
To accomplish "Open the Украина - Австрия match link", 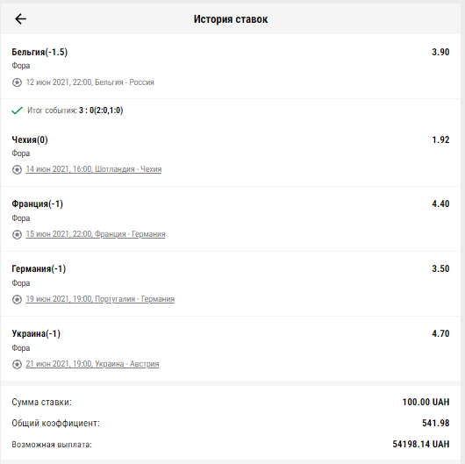I will pos(92,364).
